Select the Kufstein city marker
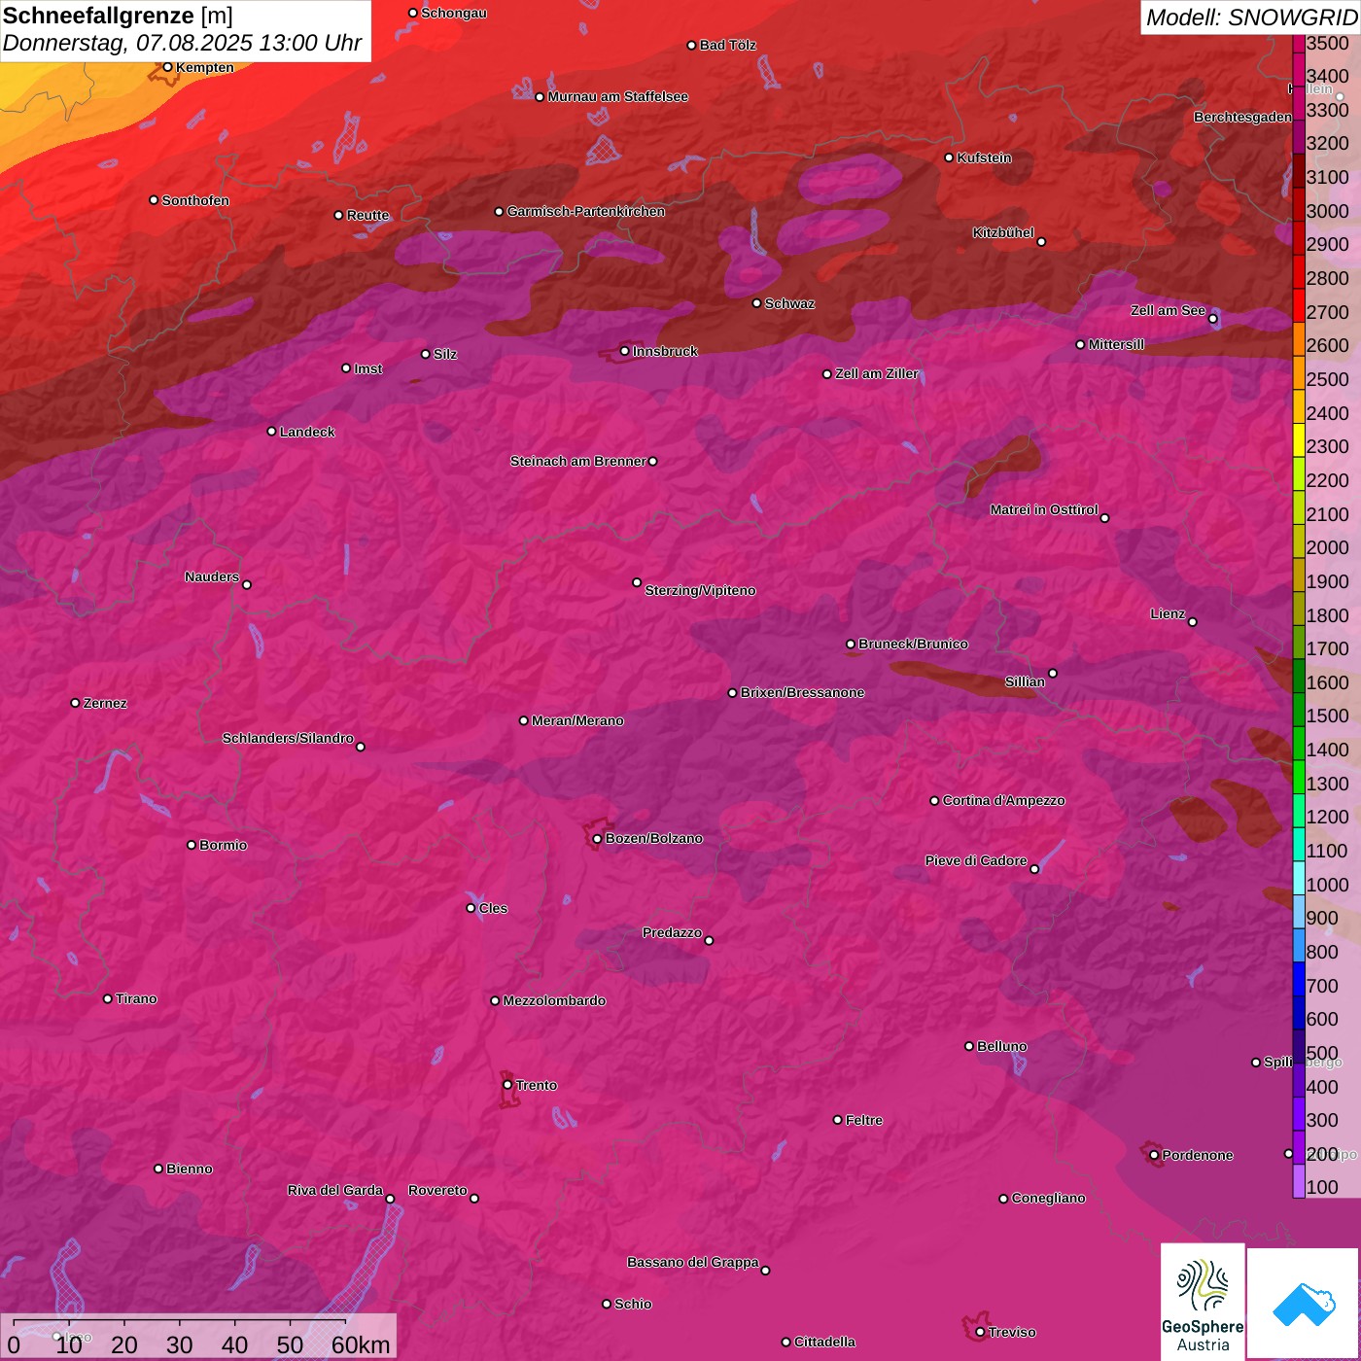1361x1361 pixels. tap(949, 157)
